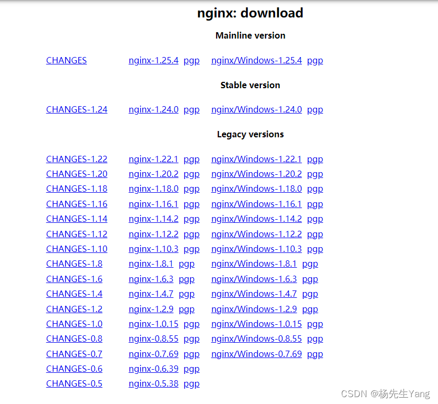The width and height of the screenshot is (438, 404).
Task: Open CHANGES-1.14 link
Action: click(77, 219)
